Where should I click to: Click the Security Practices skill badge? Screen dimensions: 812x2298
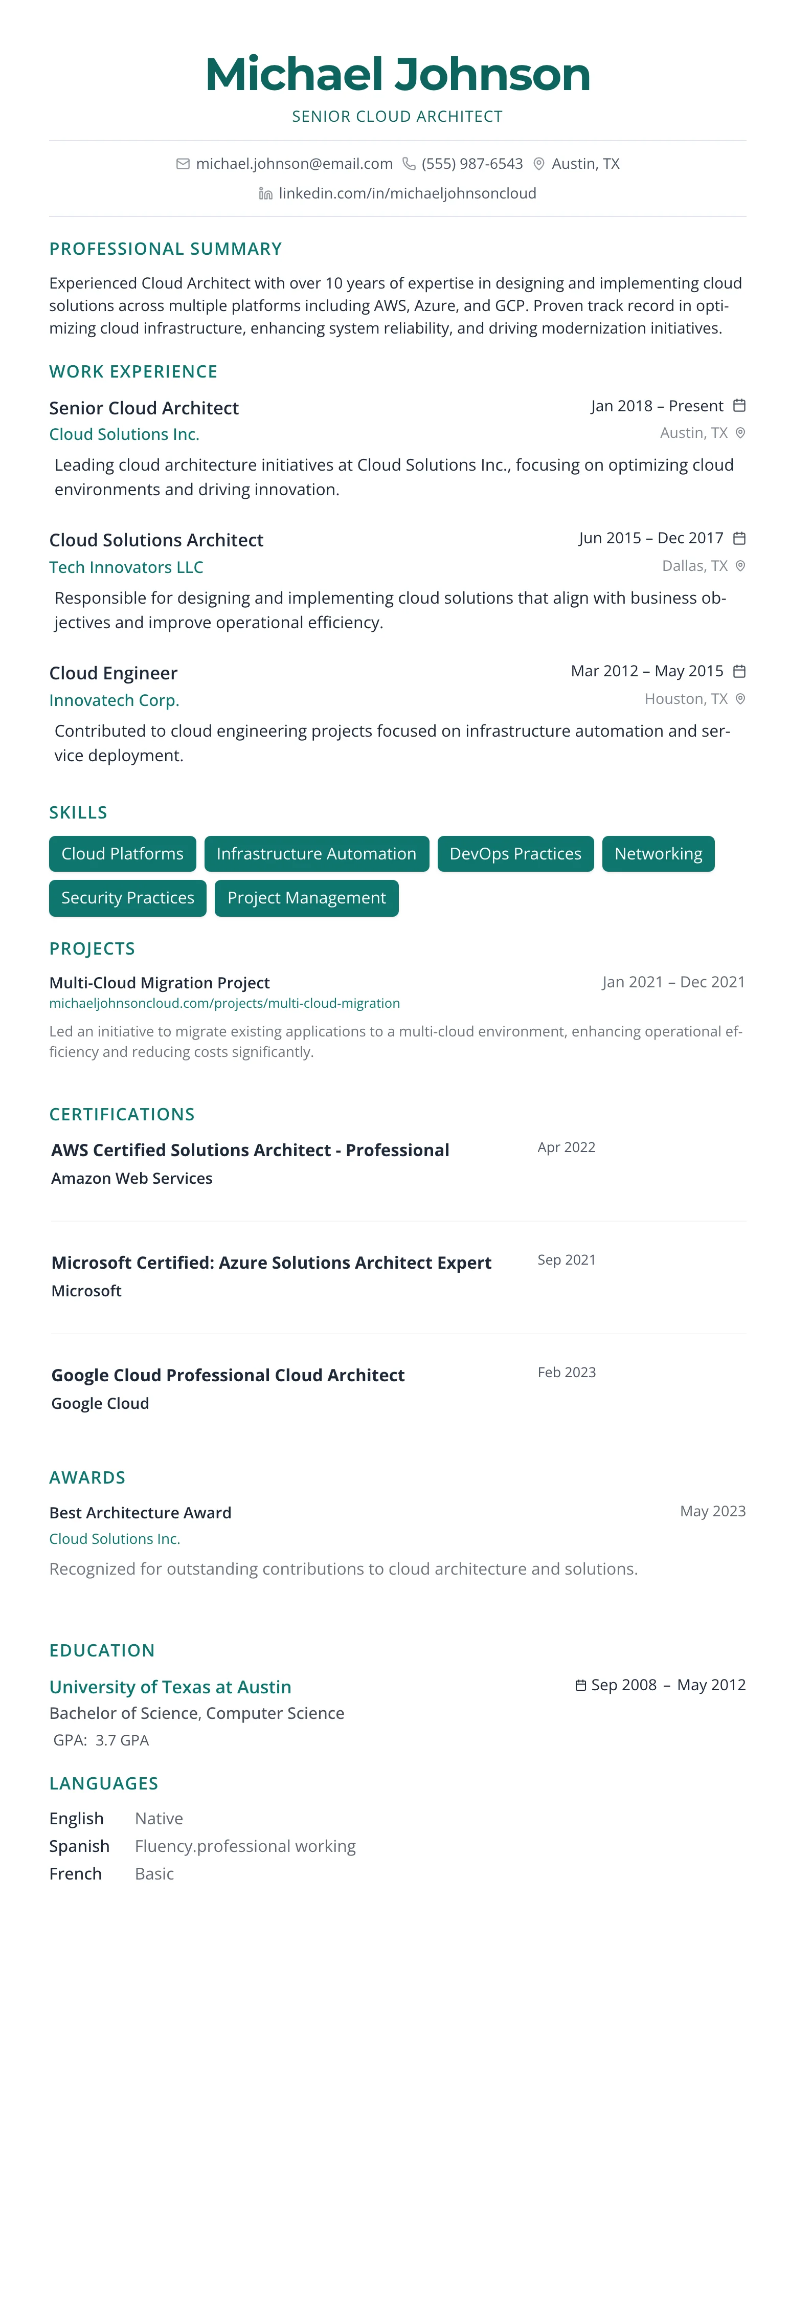127,897
